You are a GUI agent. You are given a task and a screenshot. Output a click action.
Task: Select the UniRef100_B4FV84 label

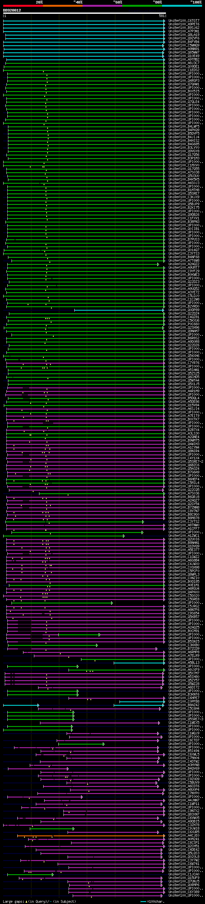coord(184,42)
